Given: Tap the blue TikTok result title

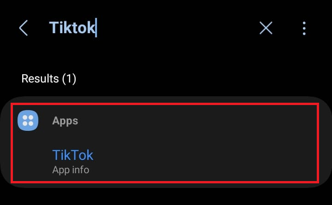Looking at the screenshot, I should point(73,155).
